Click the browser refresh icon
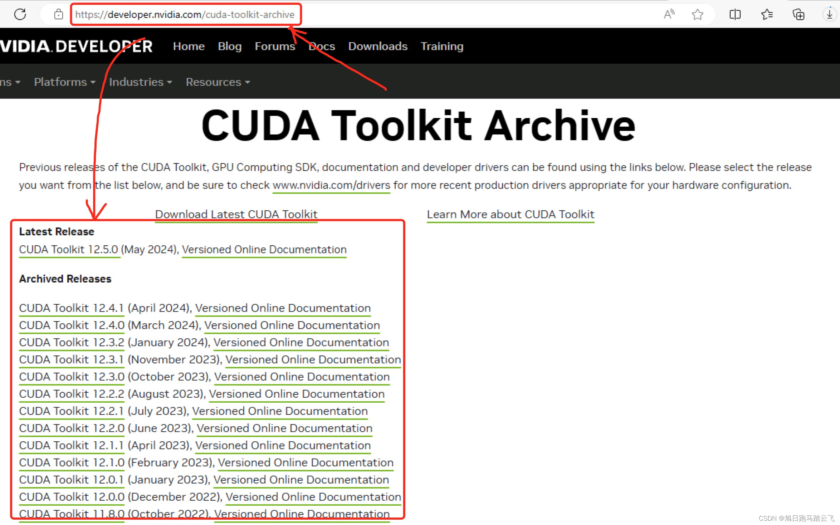Image resolution: width=840 pixels, height=525 pixels. [x=20, y=14]
